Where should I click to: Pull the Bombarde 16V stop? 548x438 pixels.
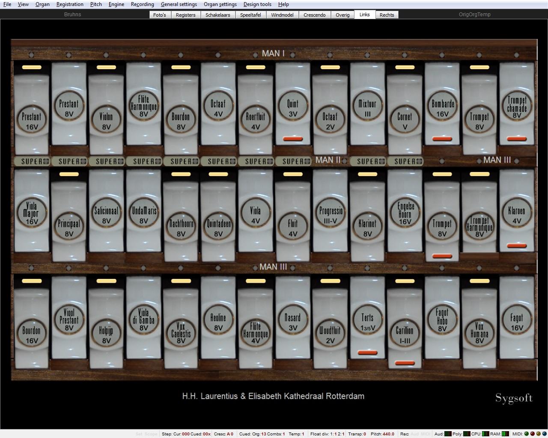coord(442,107)
